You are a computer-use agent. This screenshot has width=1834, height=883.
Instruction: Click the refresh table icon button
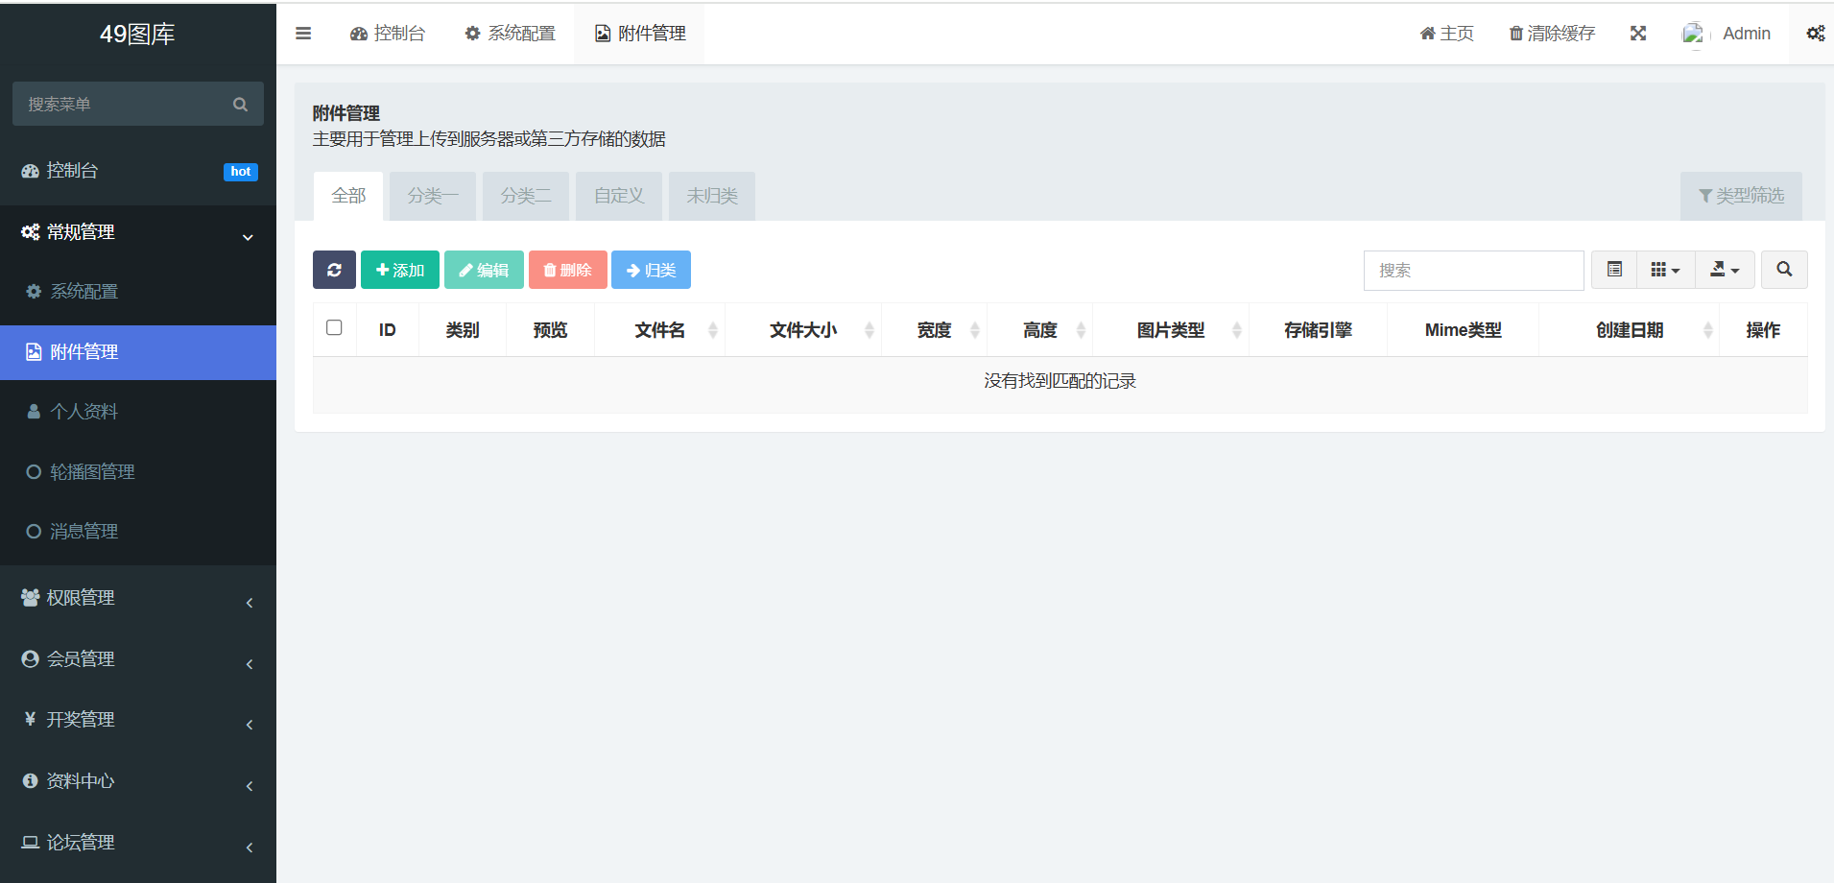(x=334, y=270)
